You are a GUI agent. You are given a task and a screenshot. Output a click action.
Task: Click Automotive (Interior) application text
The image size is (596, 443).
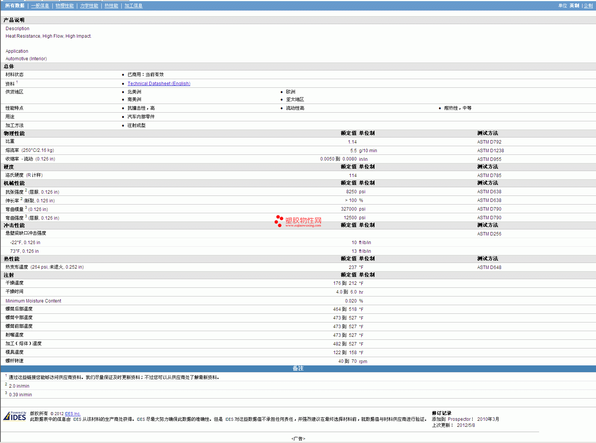click(26, 59)
